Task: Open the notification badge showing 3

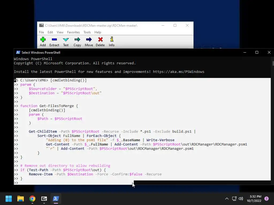Action: (267, 199)
